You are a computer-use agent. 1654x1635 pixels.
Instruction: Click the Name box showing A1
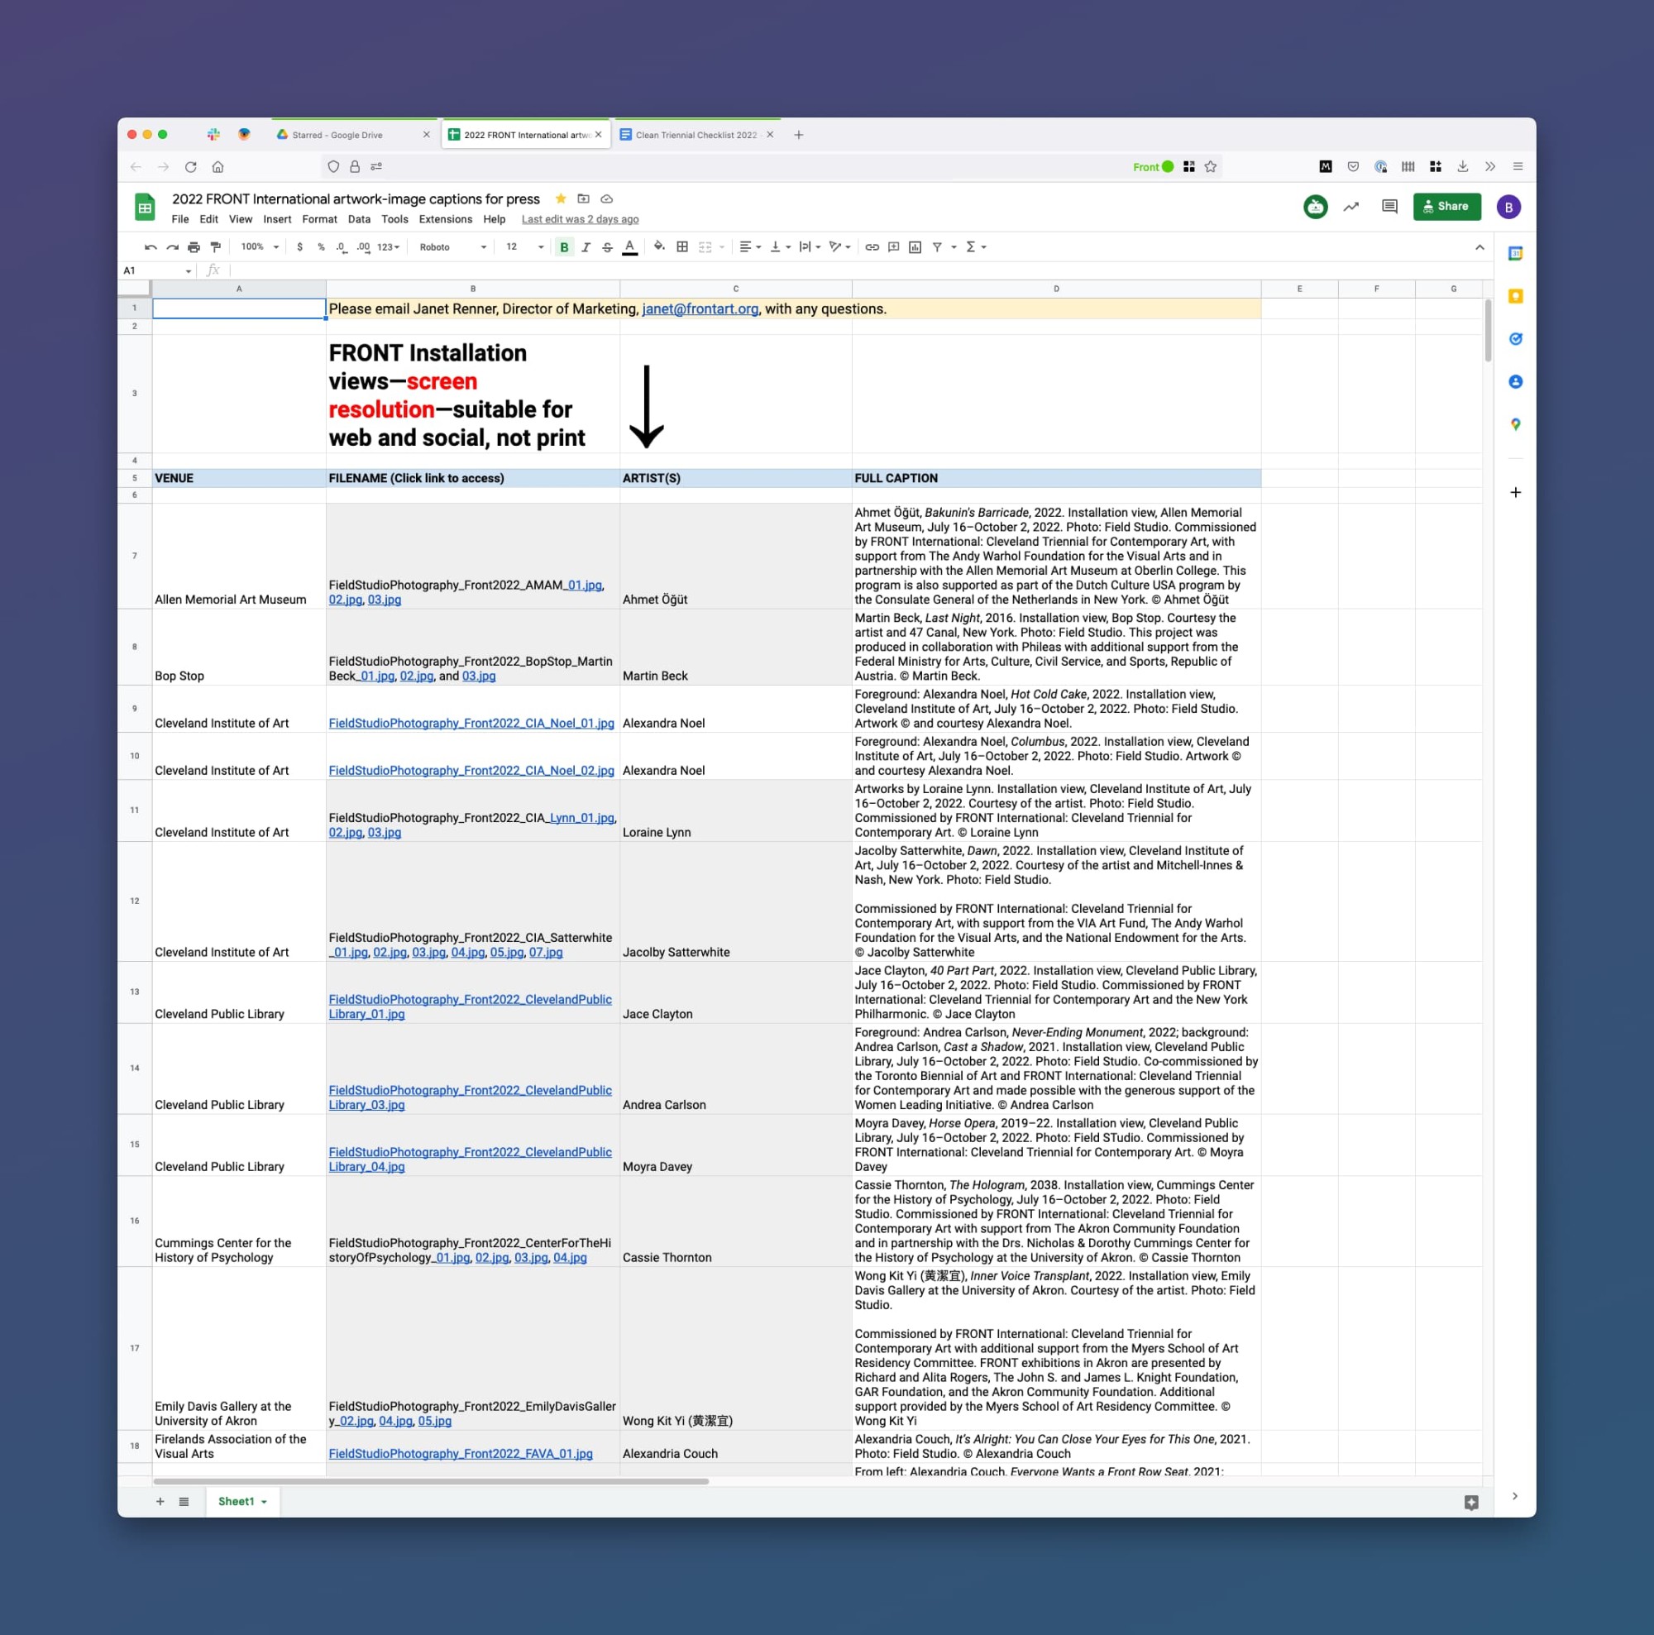pyautogui.click(x=157, y=271)
